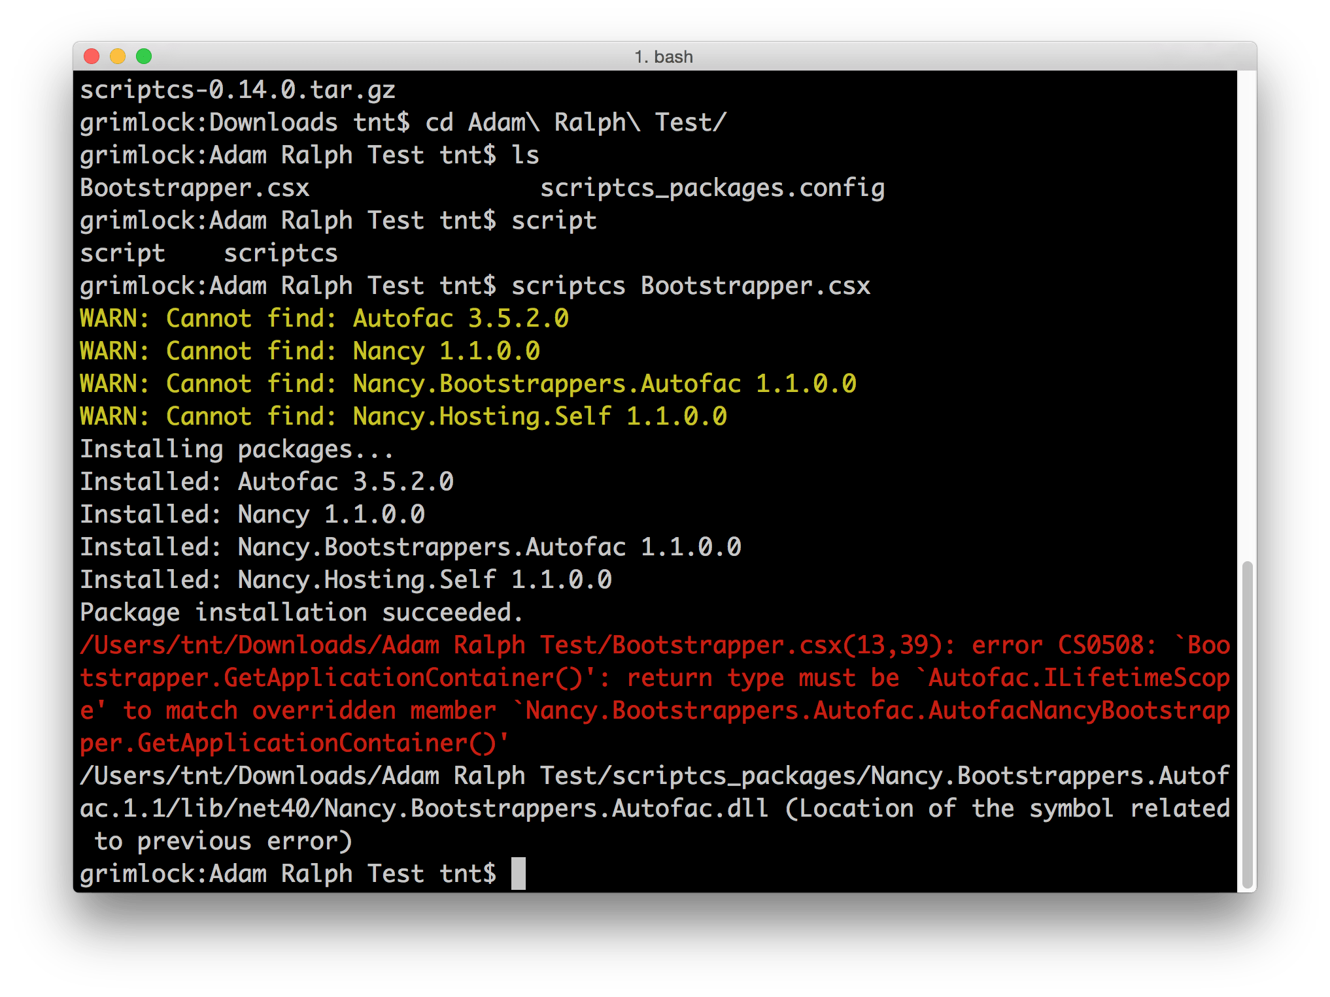
Task: Click 'Installed: Autofac 3.5.2.0' line
Action: [267, 482]
